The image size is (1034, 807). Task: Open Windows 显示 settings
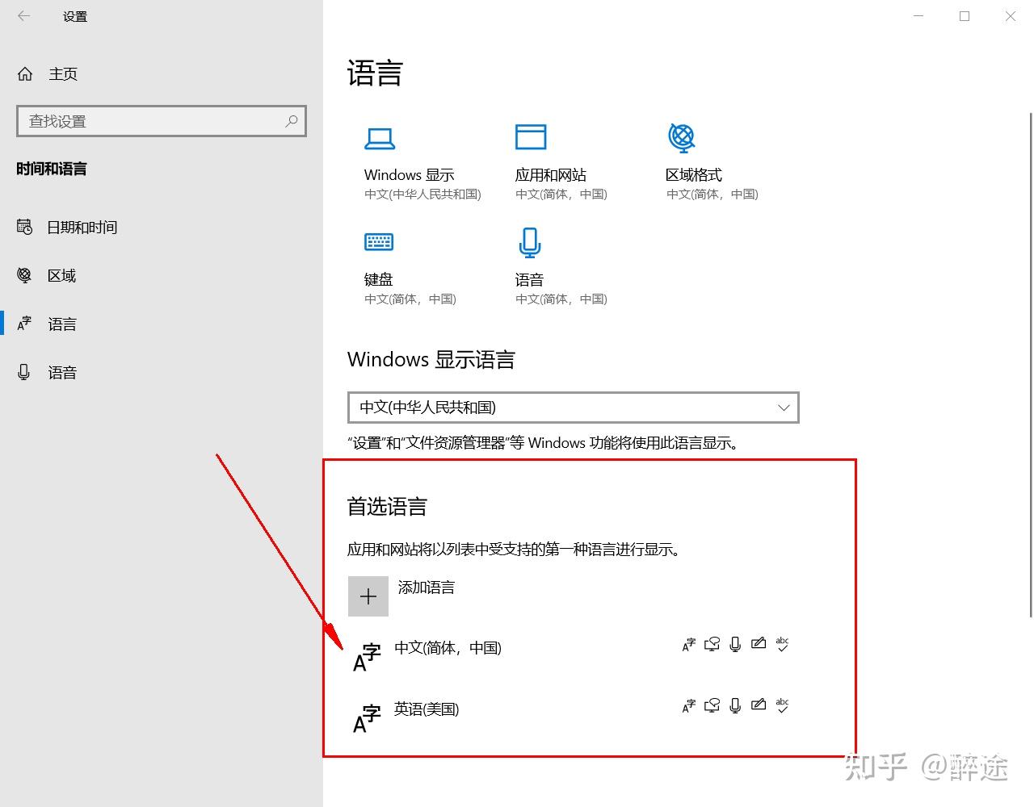(x=380, y=138)
